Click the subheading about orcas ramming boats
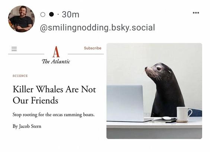The image size is (210, 152). (x=54, y=115)
